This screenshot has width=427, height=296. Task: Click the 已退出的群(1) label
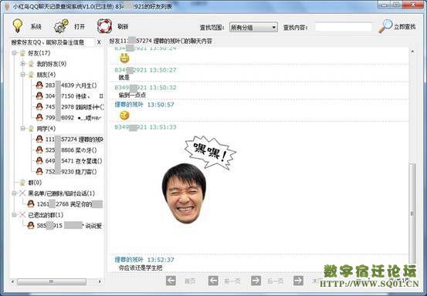[x=46, y=215]
